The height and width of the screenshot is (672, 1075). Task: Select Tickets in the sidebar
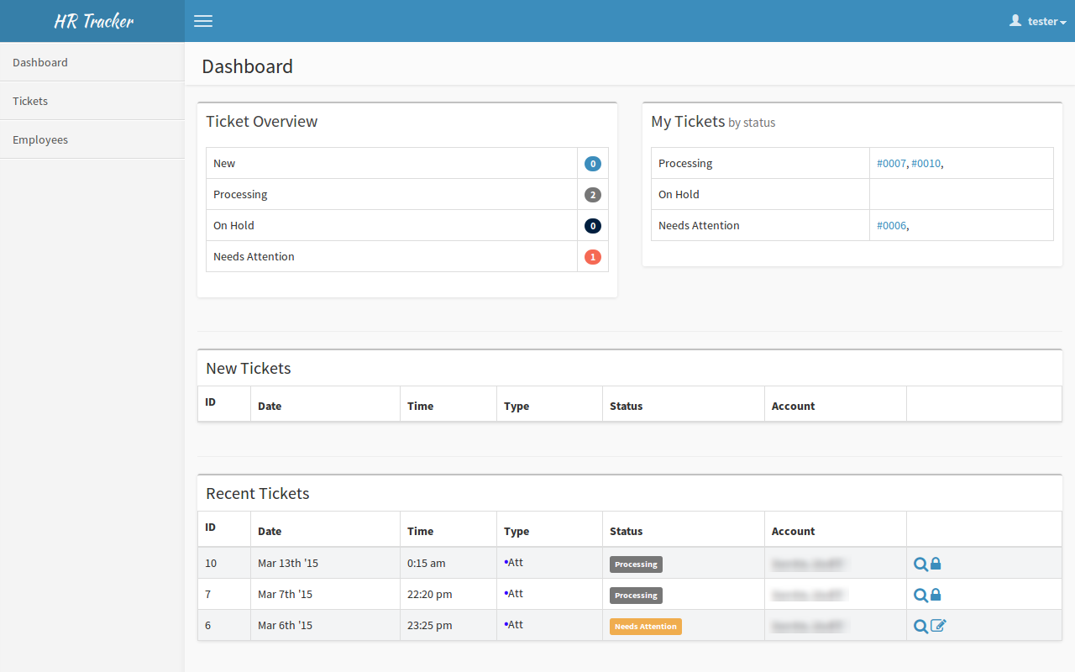click(x=30, y=101)
